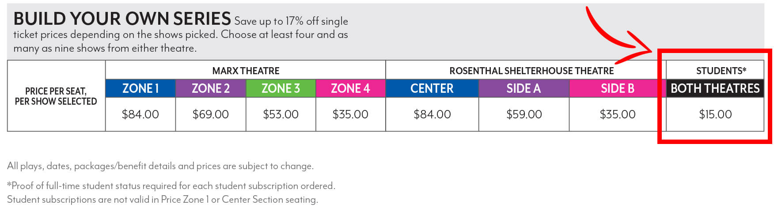
Task: Click the $53.00 price cell
Action: click(281, 114)
